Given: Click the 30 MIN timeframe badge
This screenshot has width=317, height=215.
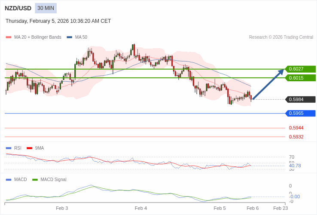Looking at the screenshot, I should [x=46, y=8].
